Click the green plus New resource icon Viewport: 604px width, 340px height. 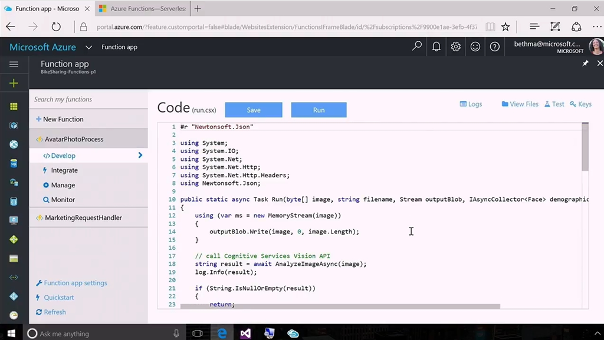click(14, 84)
